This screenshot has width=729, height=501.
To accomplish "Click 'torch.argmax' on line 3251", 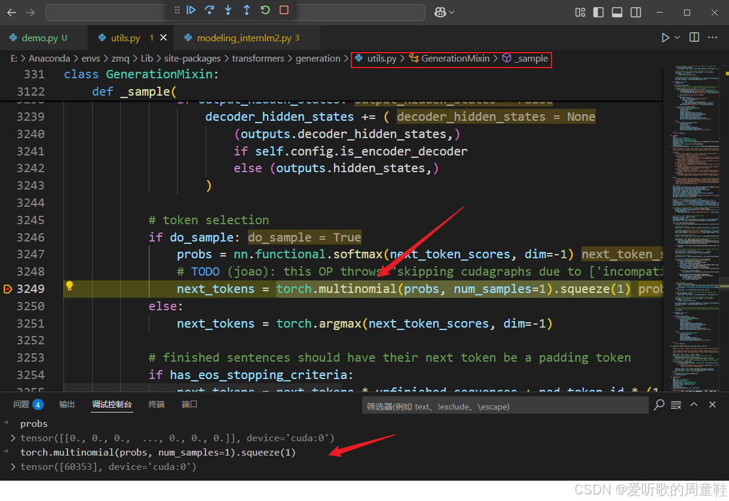I will pyautogui.click(x=319, y=323).
